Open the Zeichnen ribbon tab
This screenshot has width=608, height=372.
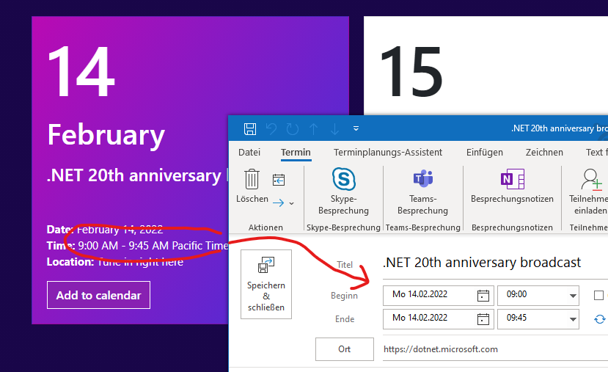click(544, 153)
